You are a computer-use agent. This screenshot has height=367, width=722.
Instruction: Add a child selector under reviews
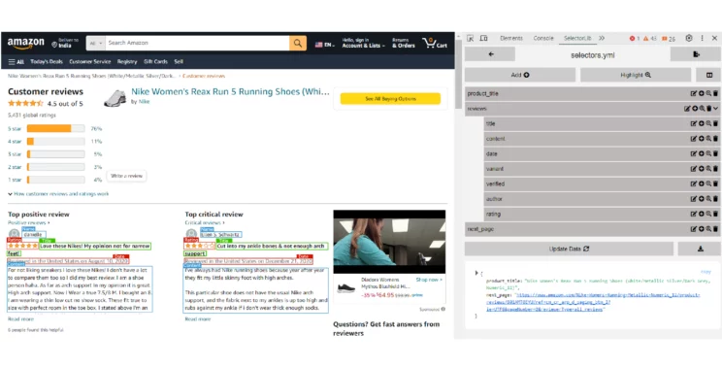tap(695, 109)
